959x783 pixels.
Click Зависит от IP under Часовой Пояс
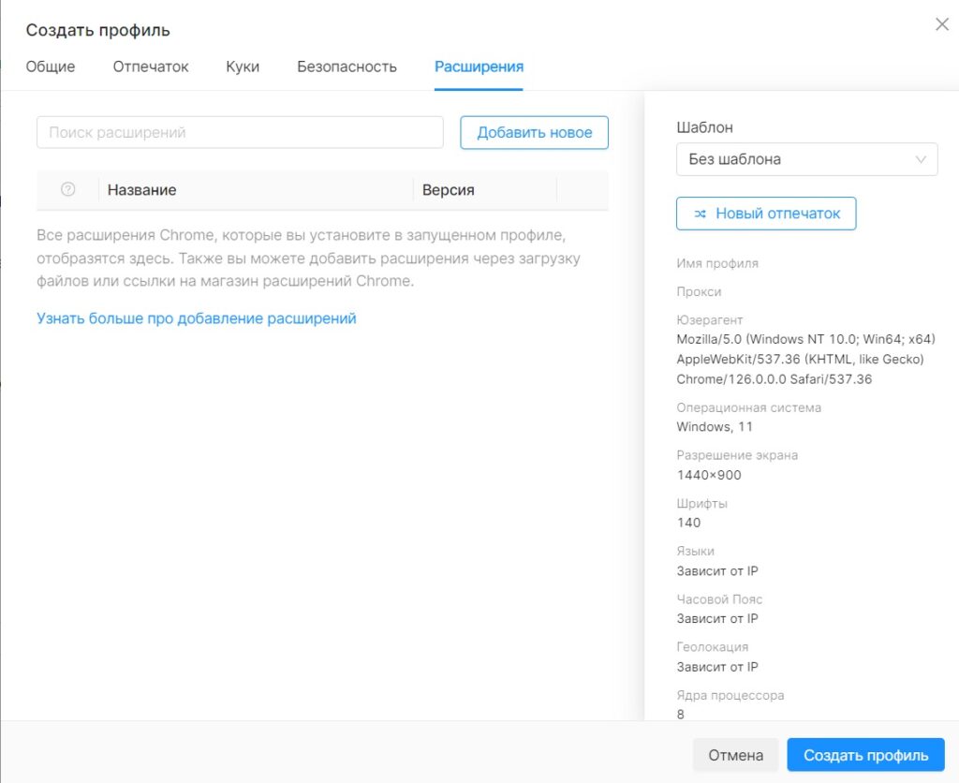(x=717, y=618)
